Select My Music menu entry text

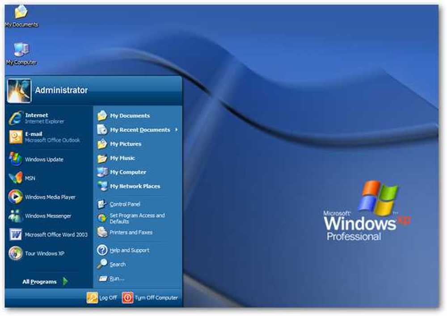pyautogui.click(x=122, y=158)
